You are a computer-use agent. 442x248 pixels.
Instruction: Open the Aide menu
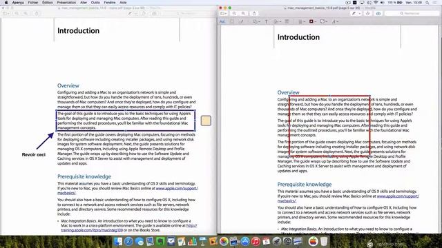coord(123,3)
